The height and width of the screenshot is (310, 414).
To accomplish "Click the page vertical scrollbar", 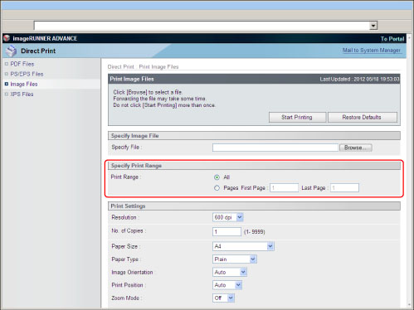I will [410, 170].
